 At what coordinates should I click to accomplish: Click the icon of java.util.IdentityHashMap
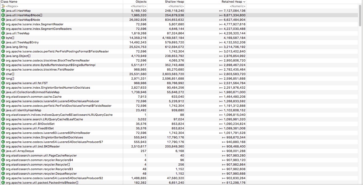point(3,110)
